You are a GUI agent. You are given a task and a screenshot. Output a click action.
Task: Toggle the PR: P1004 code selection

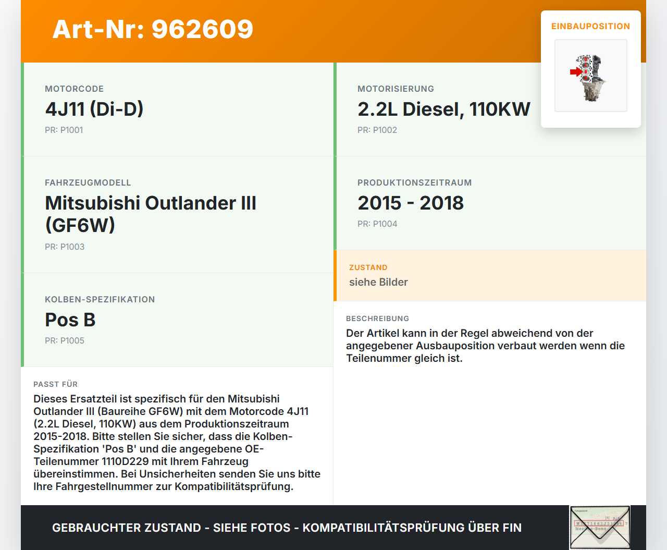coord(377,224)
